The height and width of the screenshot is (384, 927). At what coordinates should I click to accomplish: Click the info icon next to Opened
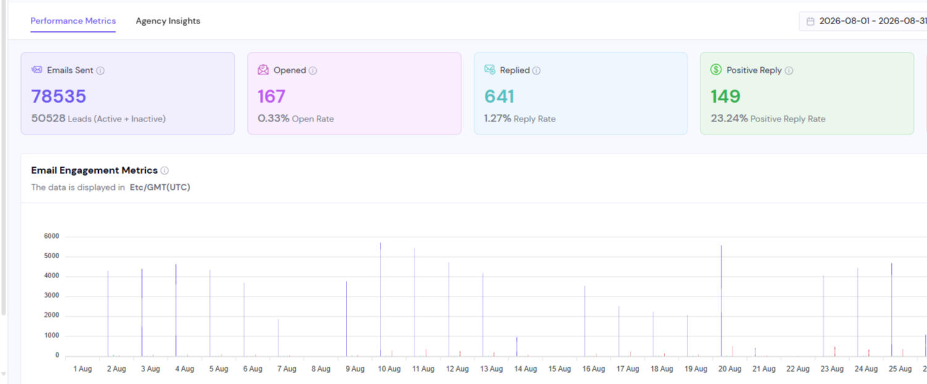[x=312, y=70]
